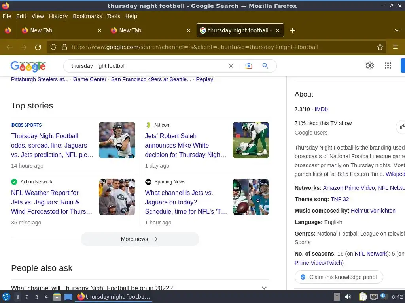405x303 pixels.
Task: Open the file manager taskbar icon
Action: click(57, 297)
